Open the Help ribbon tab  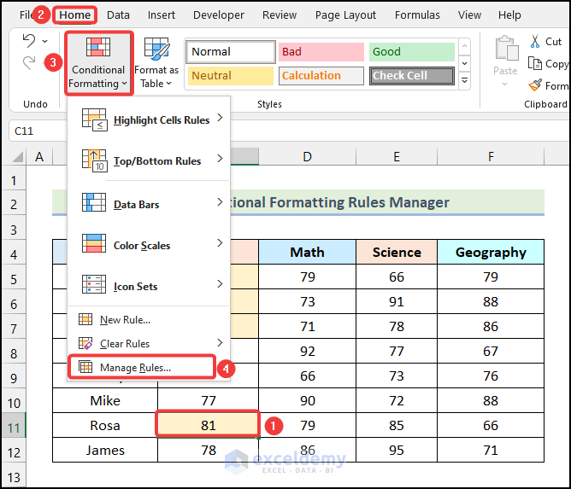click(x=509, y=15)
